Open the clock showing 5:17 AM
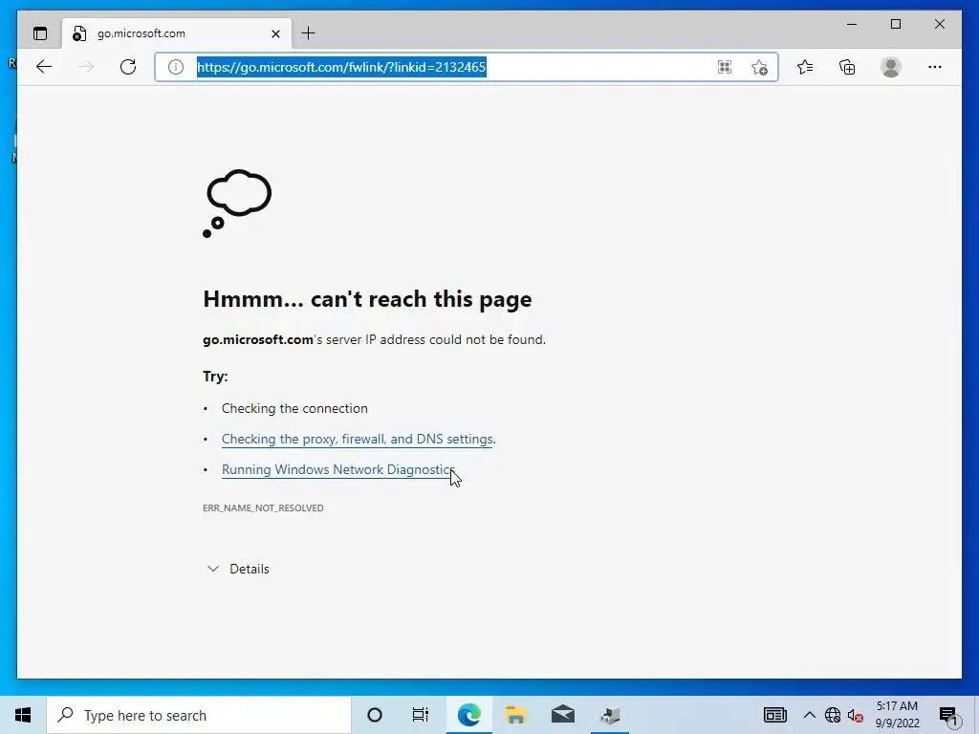 pyautogui.click(x=897, y=715)
